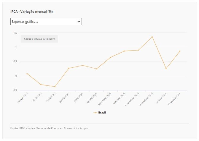Screen dimensions: 199x141
Task: Select the dezembro 2020 peak data point
Action: (152, 37)
